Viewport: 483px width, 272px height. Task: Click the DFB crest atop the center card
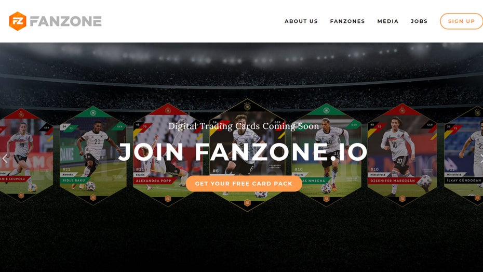pos(247,107)
